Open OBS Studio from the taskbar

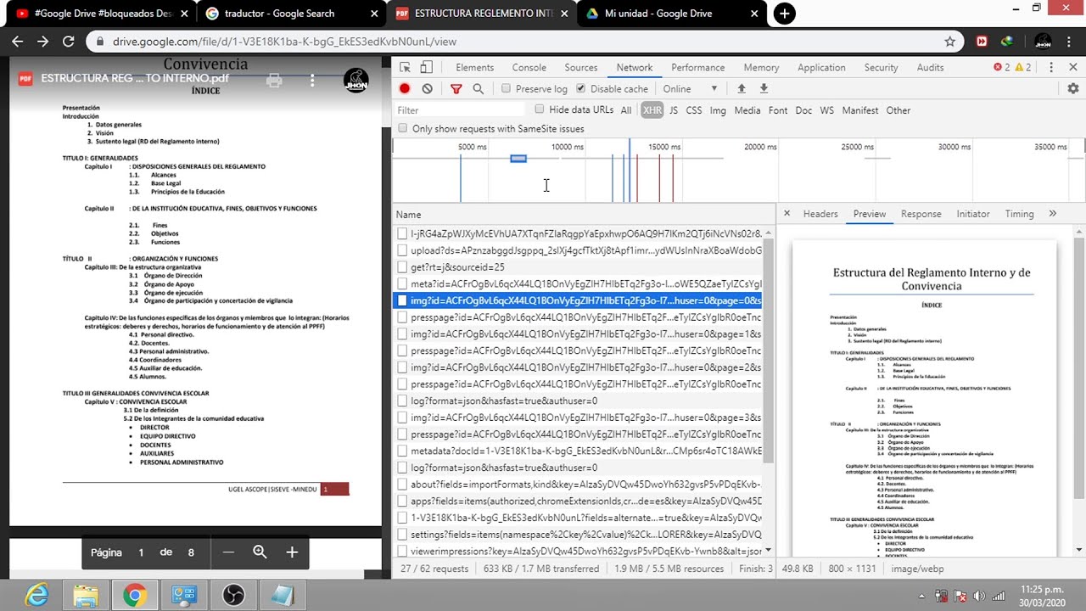[233, 596]
